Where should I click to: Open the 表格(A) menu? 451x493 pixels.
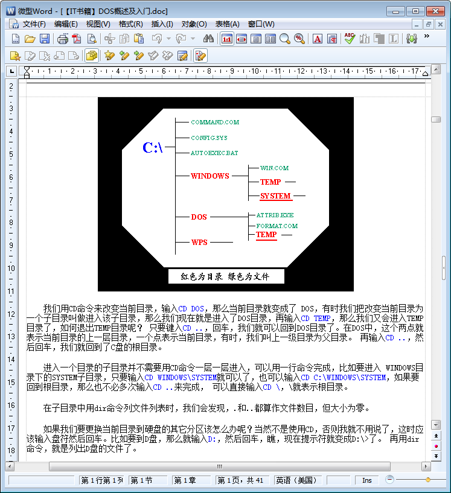click(228, 24)
